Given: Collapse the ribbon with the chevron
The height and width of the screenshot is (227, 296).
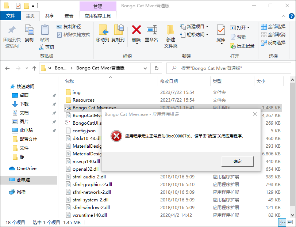Looking at the screenshot, I should 284,16.
